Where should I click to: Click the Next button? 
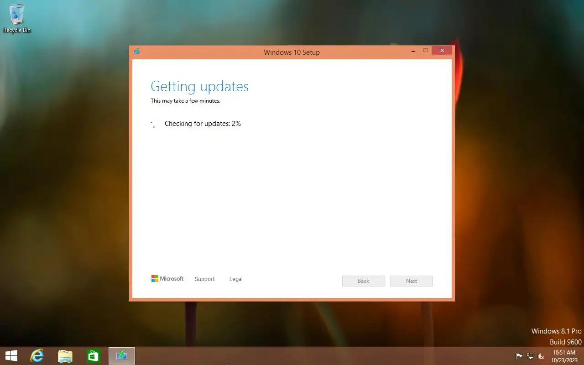(412, 281)
